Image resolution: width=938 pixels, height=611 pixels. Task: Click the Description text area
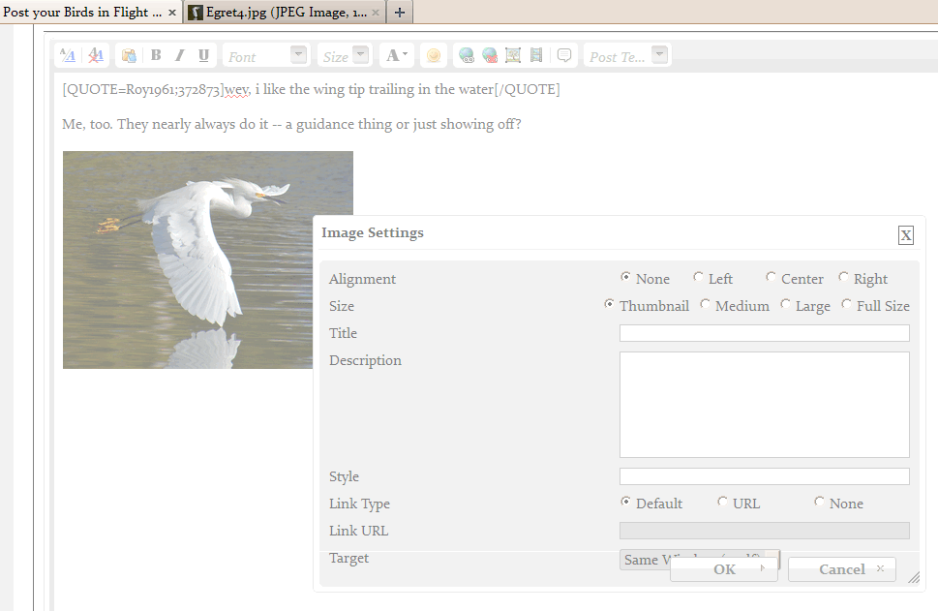765,405
